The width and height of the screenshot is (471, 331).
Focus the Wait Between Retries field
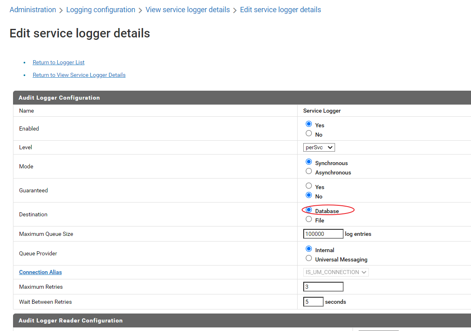click(x=313, y=302)
